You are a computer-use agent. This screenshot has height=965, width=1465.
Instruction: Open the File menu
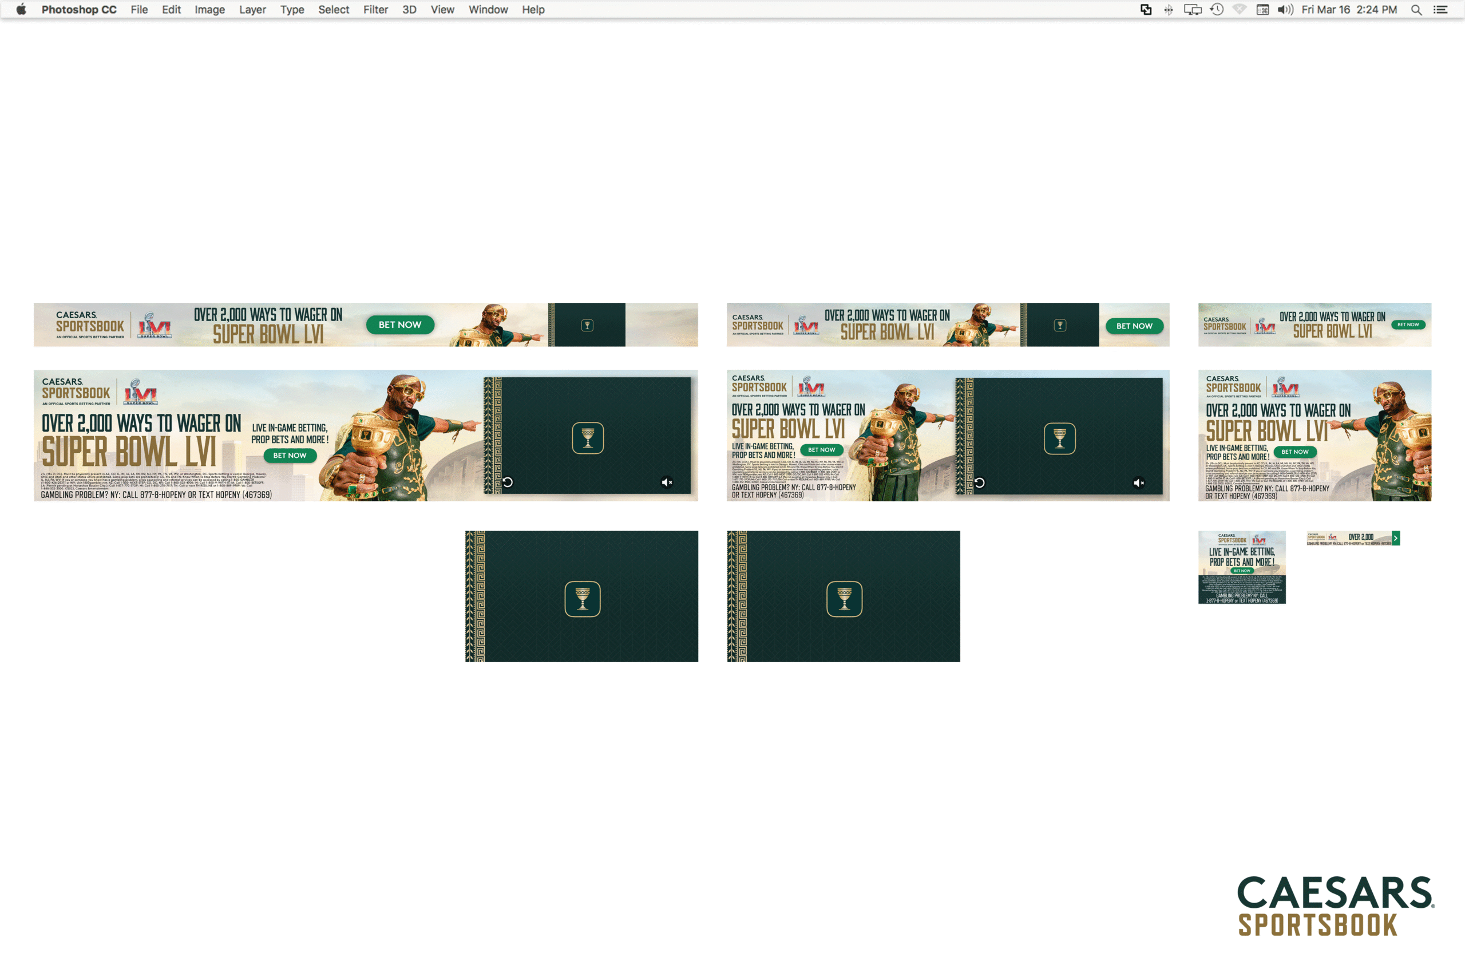coord(139,9)
